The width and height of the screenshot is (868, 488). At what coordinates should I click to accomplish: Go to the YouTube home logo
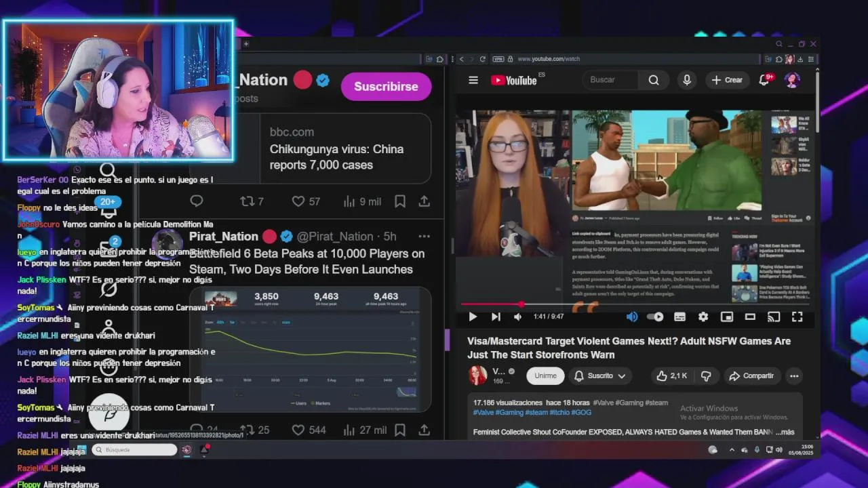click(x=515, y=80)
